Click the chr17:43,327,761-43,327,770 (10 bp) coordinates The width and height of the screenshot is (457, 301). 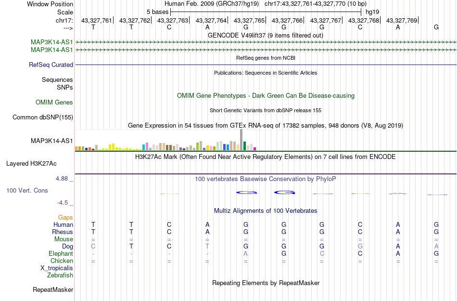[x=316, y=4]
